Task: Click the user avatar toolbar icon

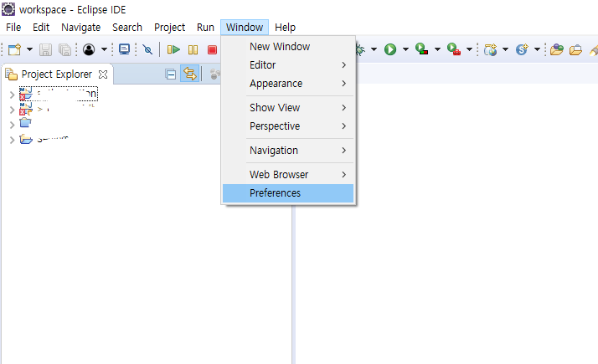Action: 89,49
